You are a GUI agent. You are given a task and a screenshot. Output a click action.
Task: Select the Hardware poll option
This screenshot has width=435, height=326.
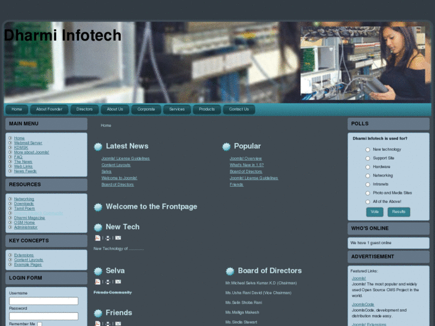[x=367, y=167]
